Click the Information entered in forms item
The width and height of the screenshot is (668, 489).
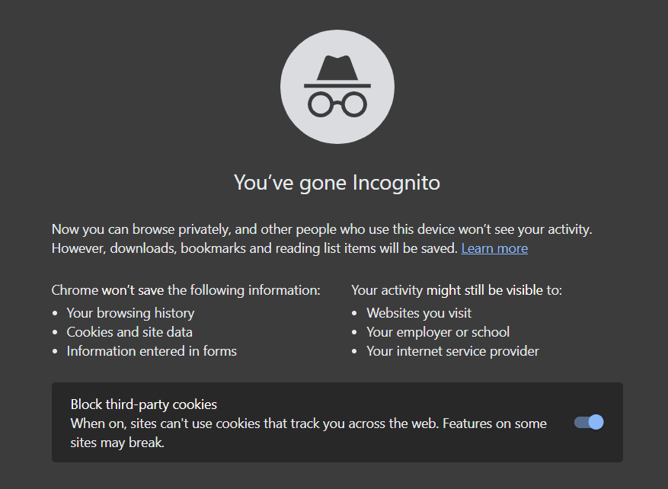coord(152,351)
